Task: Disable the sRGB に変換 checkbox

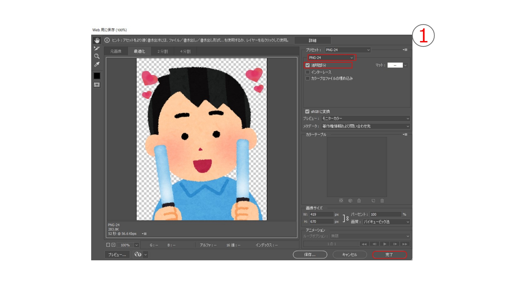Action: [x=307, y=111]
